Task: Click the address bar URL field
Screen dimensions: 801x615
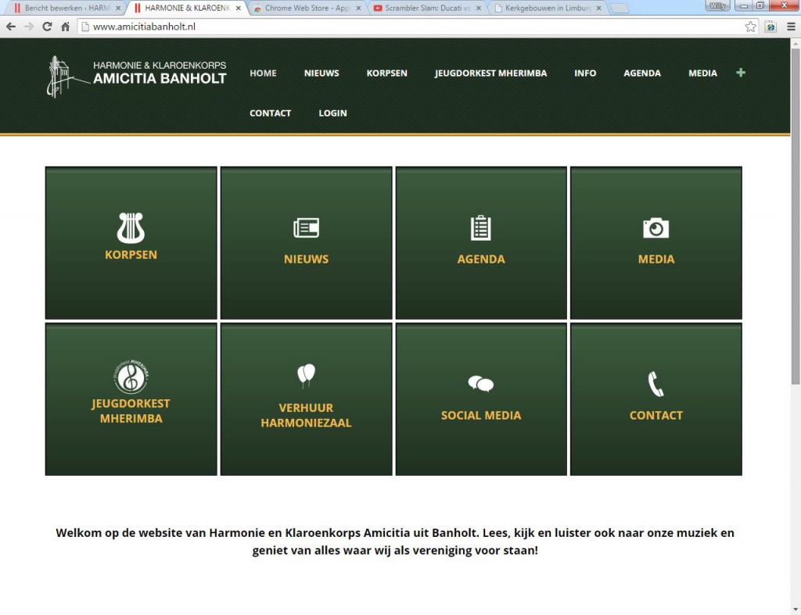Action: pyautogui.click(x=407, y=27)
